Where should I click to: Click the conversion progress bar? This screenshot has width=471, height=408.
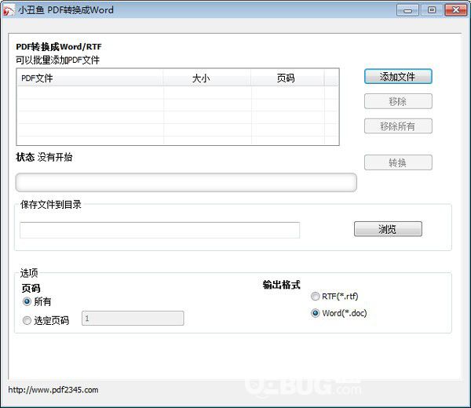pyautogui.click(x=186, y=182)
